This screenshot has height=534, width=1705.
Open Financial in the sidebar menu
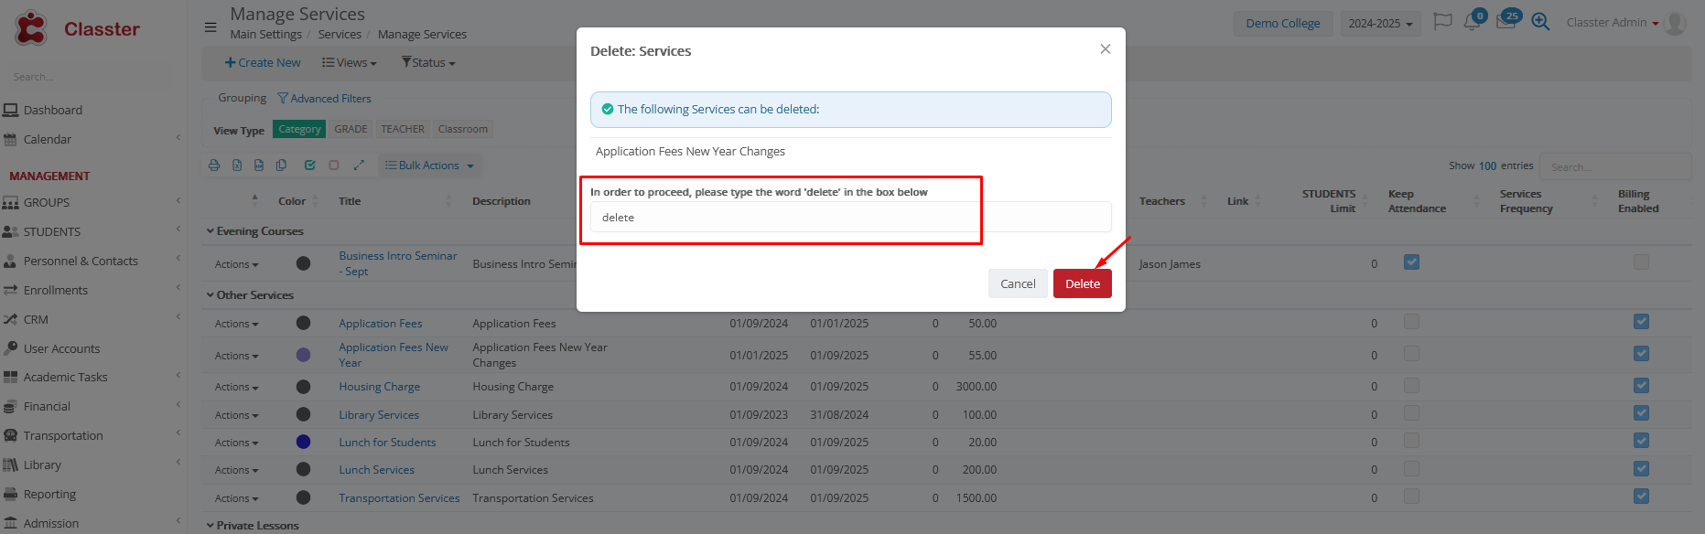click(47, 407)
